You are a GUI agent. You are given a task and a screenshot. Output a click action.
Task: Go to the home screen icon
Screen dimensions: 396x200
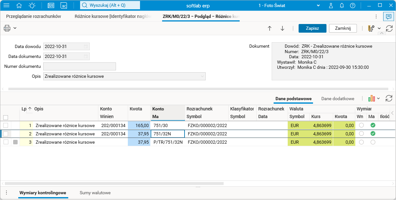pyautogui.click(x=19, y=5)
